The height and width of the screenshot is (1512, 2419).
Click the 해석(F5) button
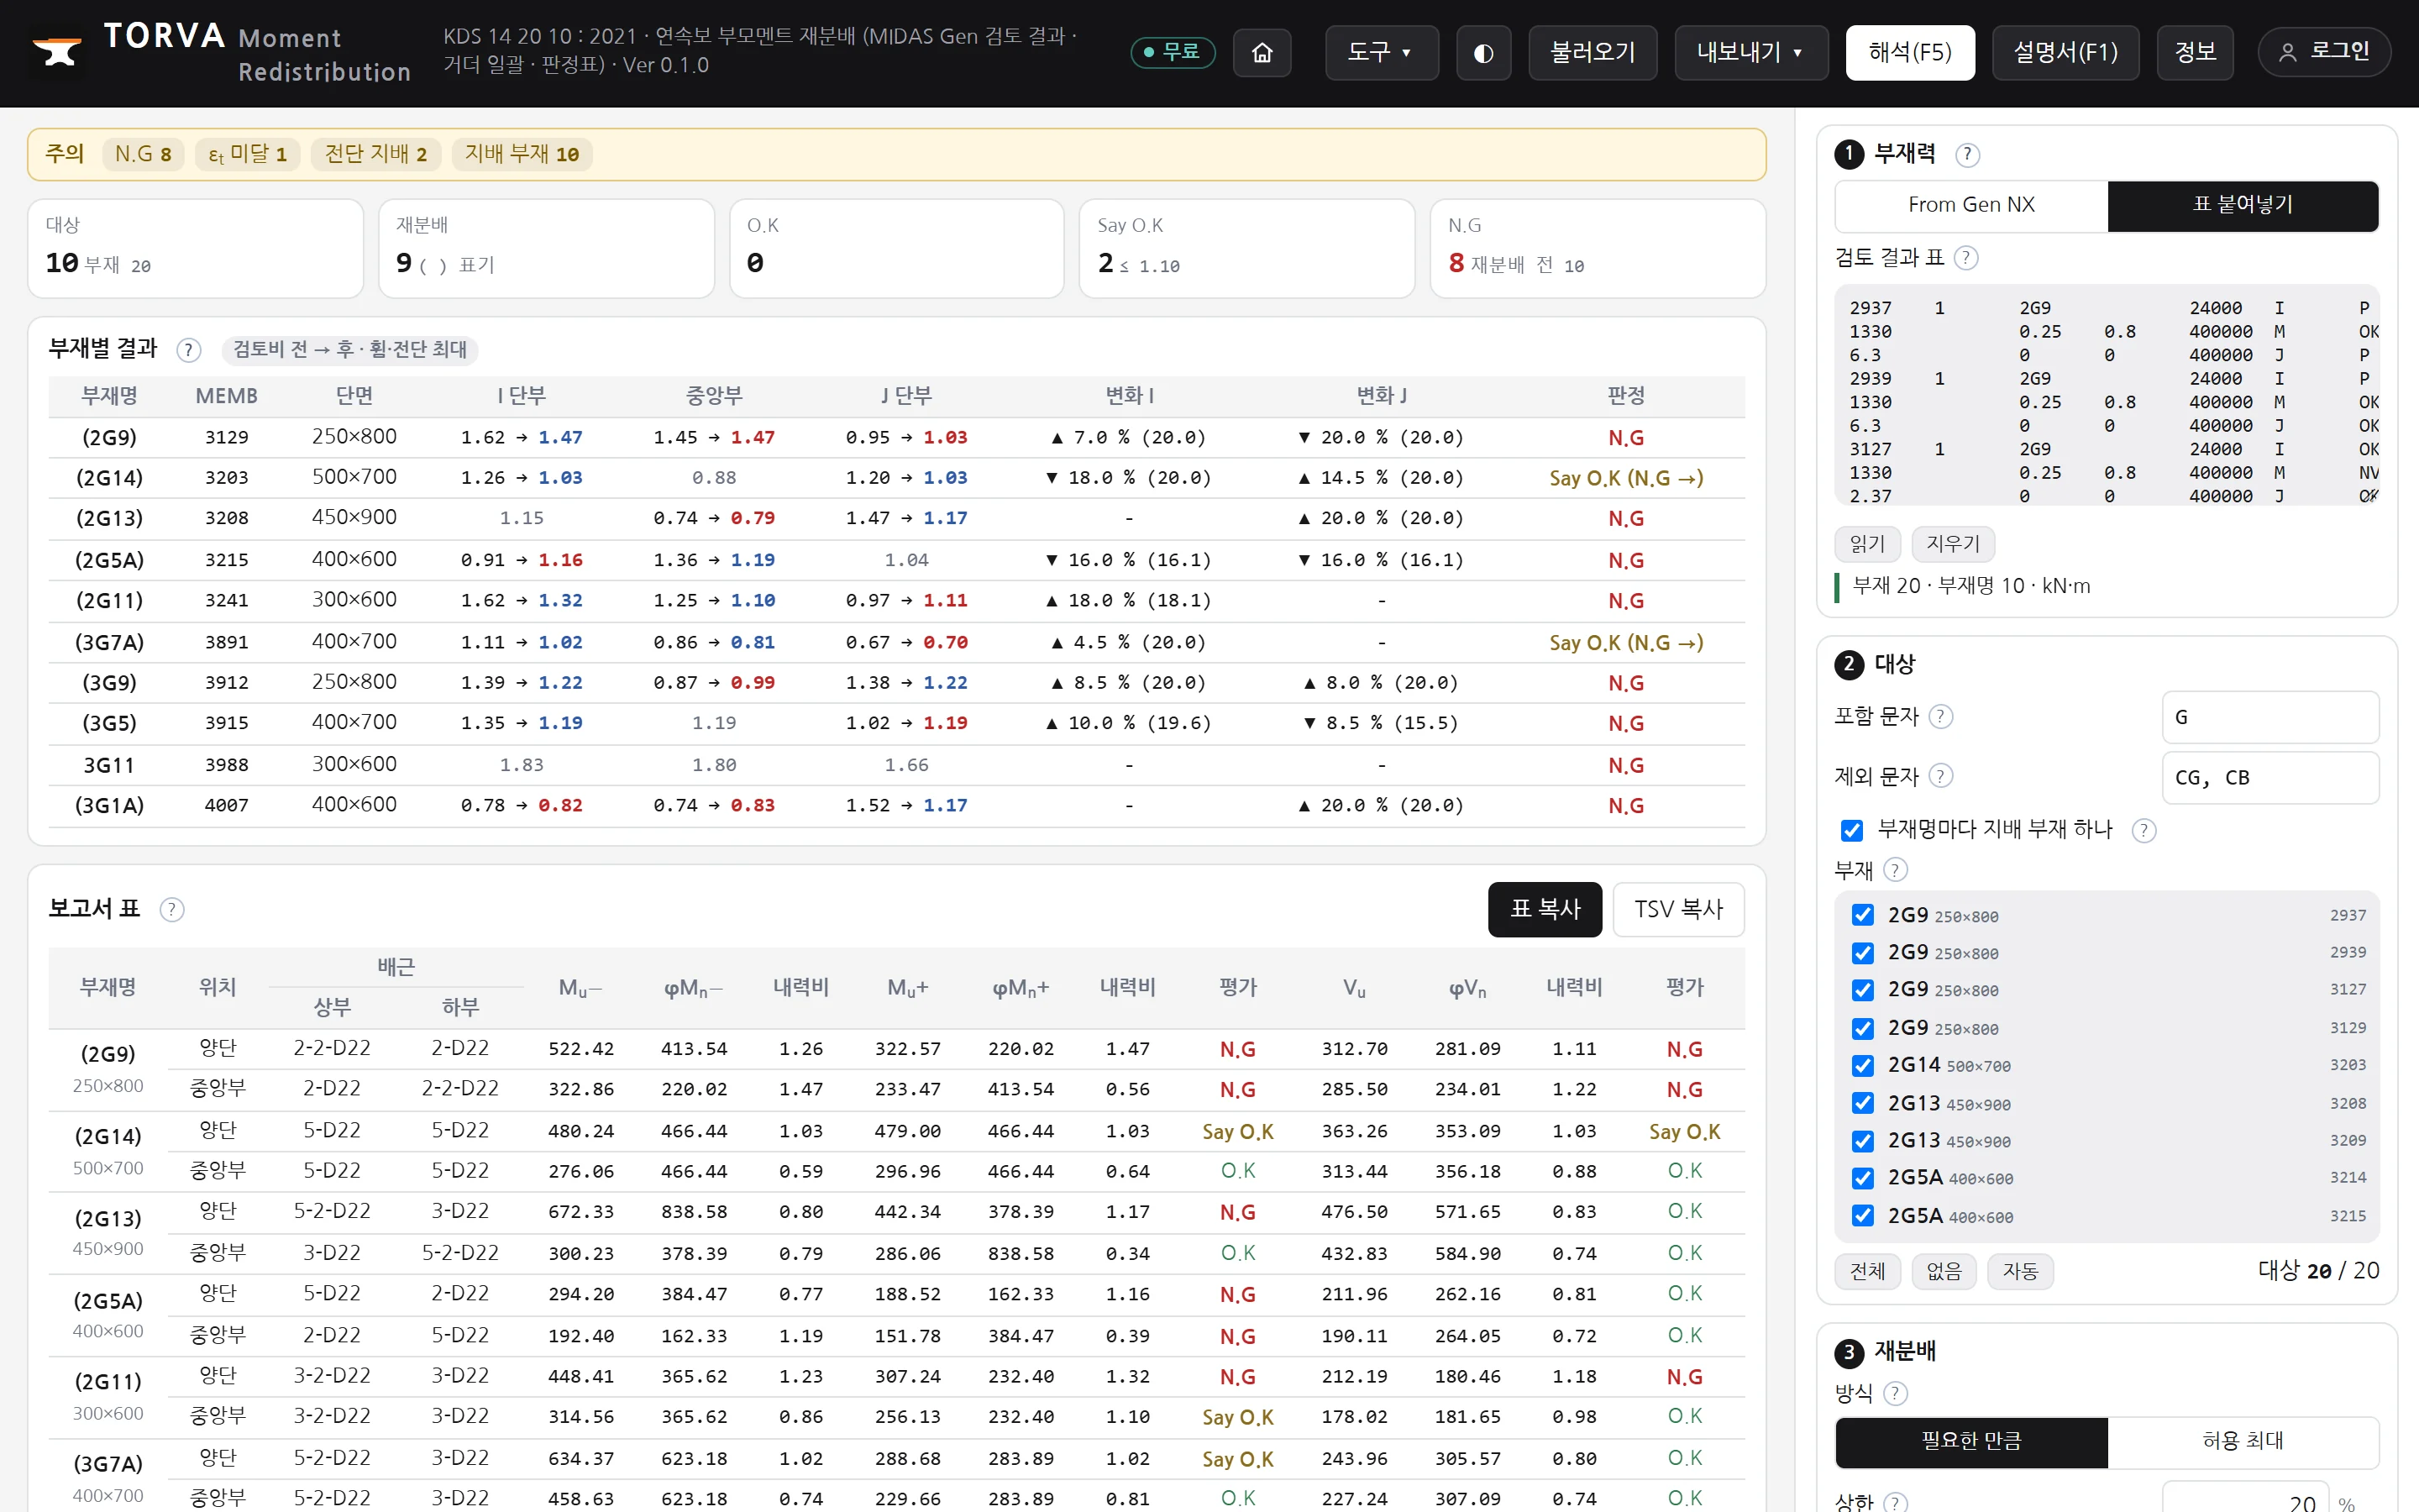click(1909, 52)
